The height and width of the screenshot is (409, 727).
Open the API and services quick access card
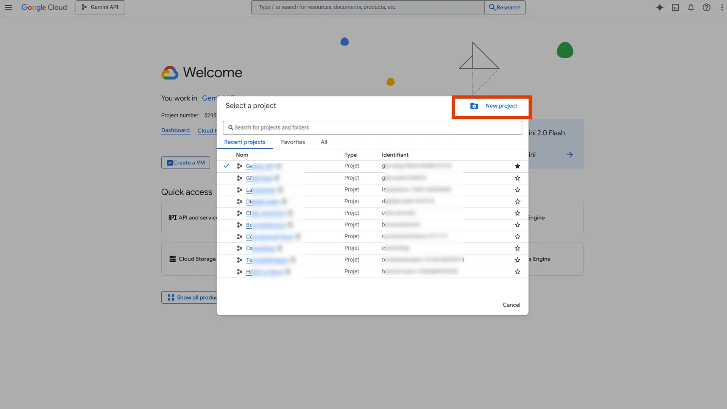pyautogui.click(x=189, y=217)
